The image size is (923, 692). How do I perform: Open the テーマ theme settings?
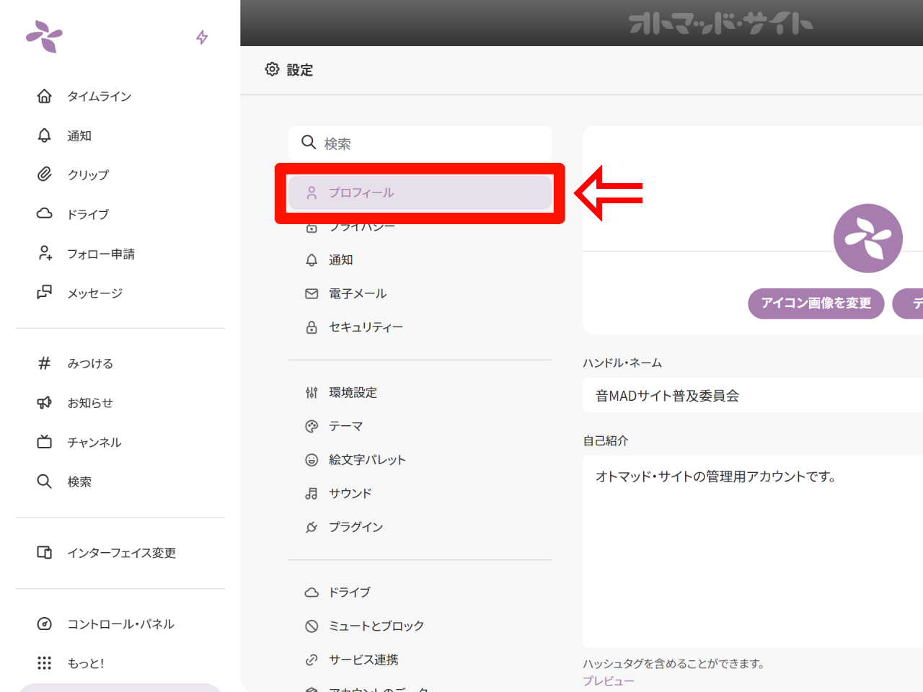(345, 427)
